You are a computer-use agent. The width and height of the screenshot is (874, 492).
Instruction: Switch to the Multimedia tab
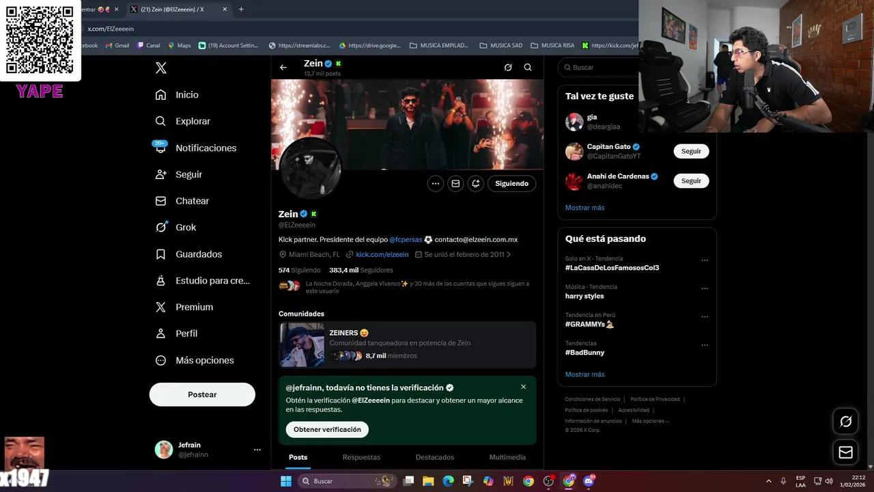point(507,457)
